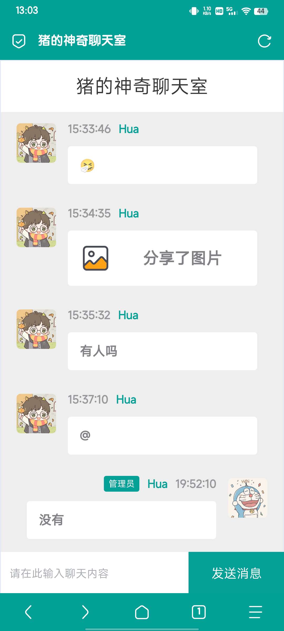The width and height of the screenshot is (284, 631).
Task: Select the 有人吗 message bubble
Action: pyautogui.click(x=163, y=351)
